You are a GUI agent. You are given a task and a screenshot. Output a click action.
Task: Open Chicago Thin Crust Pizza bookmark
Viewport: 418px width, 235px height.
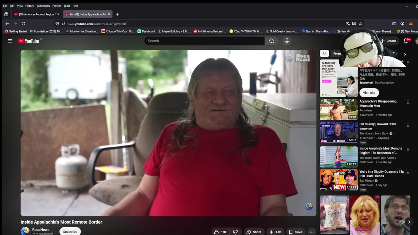pos(118,31)
